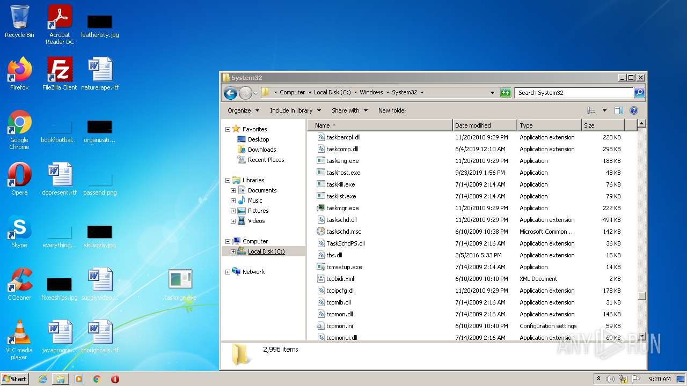Open the view options dropdown arrow
Image resolution: width=687 pixels, height=386 pixels.
tap(604, 110)
